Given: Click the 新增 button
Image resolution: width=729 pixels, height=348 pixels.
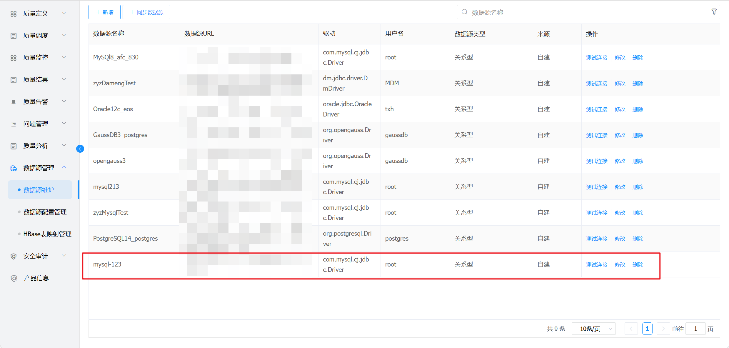Looking at the screenshot, I should [104, 12].
